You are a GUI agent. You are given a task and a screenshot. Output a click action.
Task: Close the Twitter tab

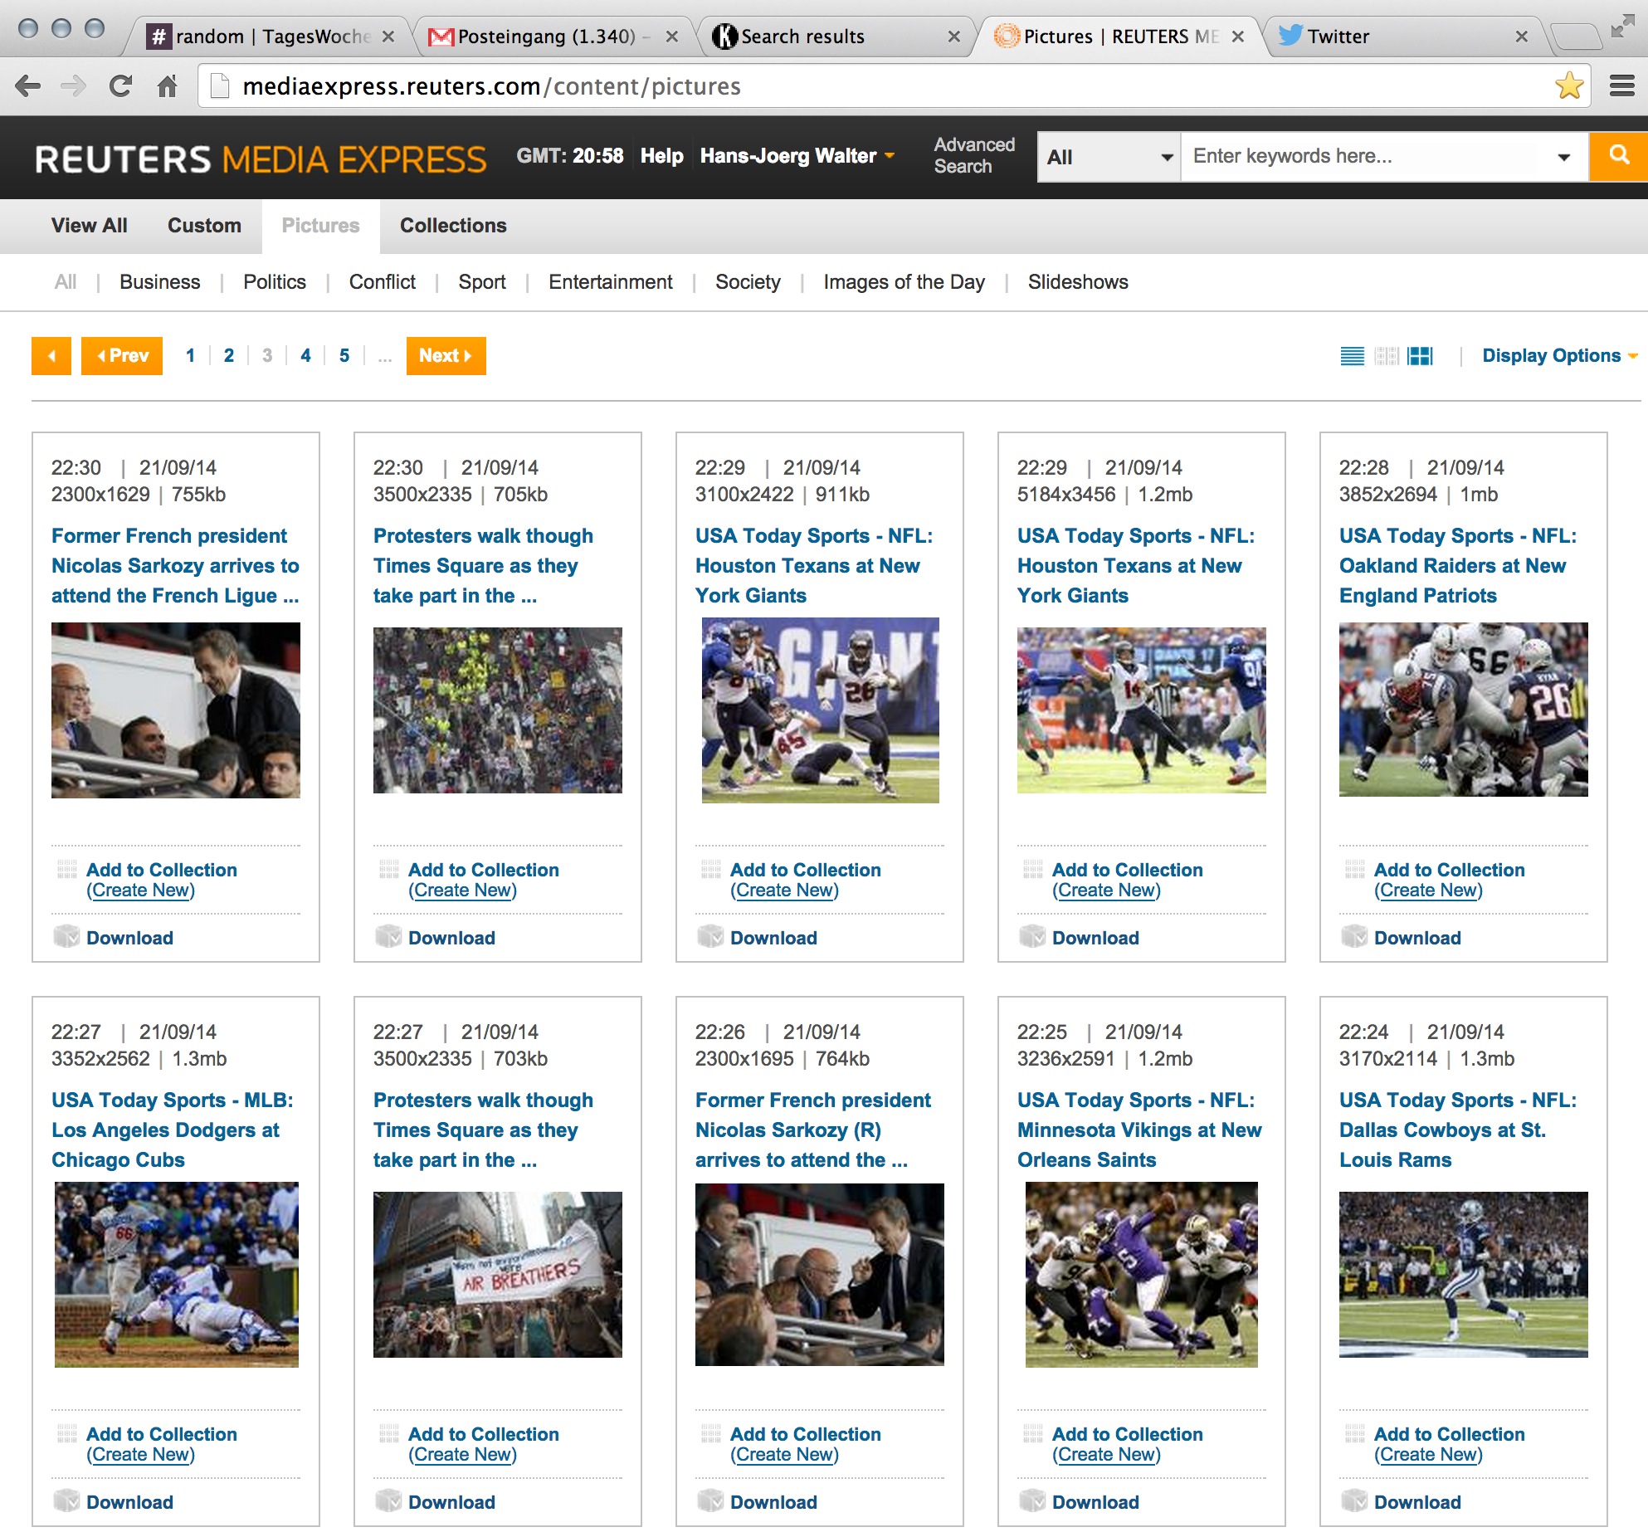[x=1521, y=37]
